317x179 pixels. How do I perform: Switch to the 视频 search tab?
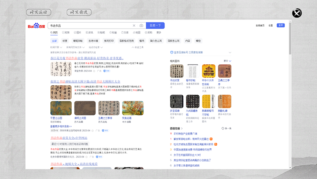[x=66, y=33]
